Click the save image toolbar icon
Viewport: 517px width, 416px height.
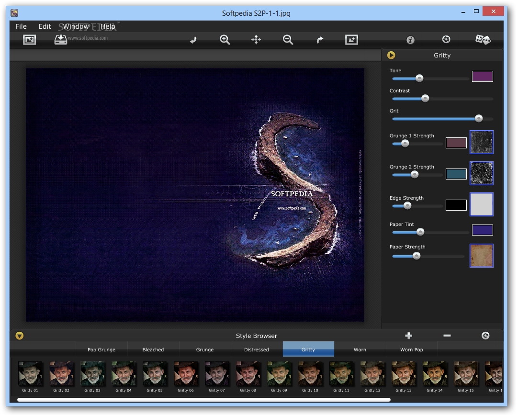coord(61,40)
